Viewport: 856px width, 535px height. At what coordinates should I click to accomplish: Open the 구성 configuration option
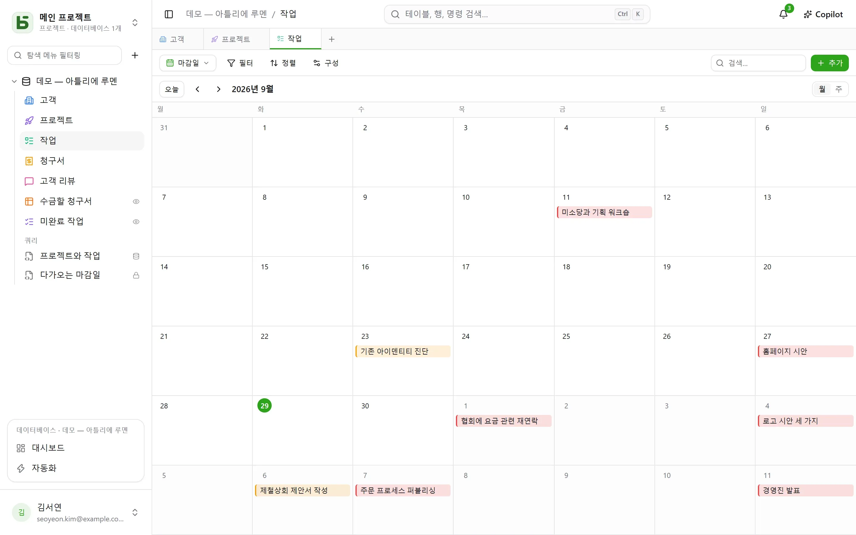[326, 63]
